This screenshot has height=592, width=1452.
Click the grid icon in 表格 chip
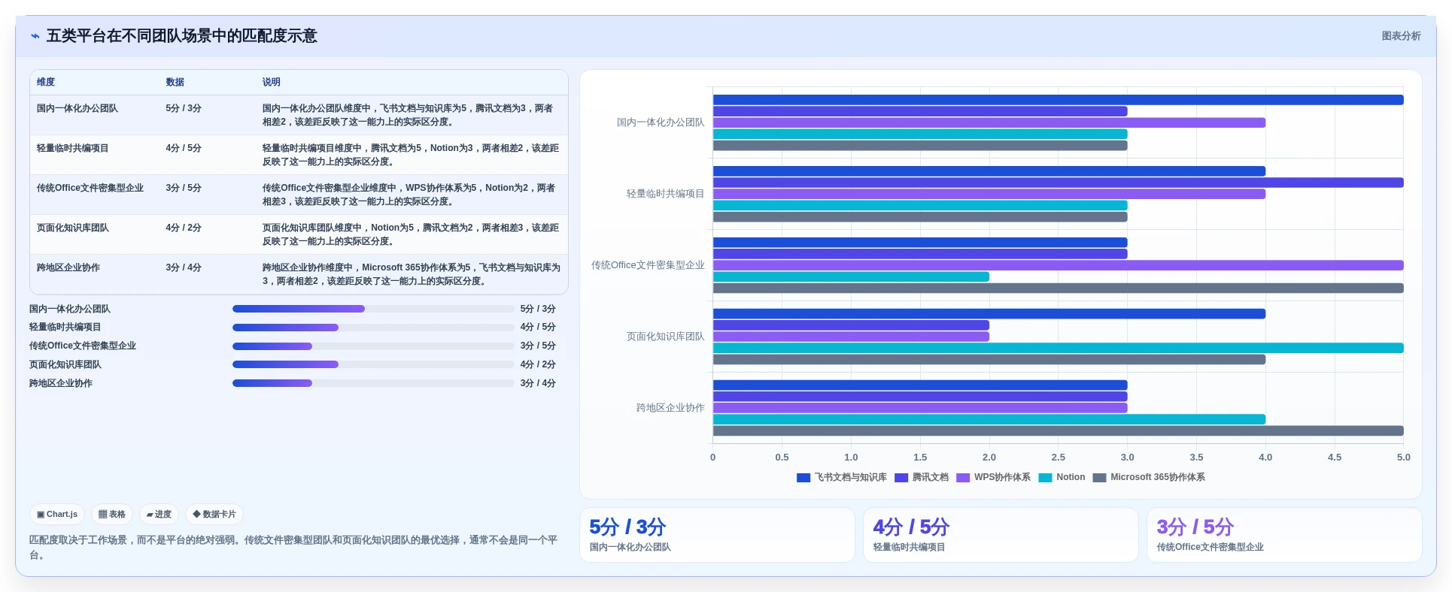(102, 515)
